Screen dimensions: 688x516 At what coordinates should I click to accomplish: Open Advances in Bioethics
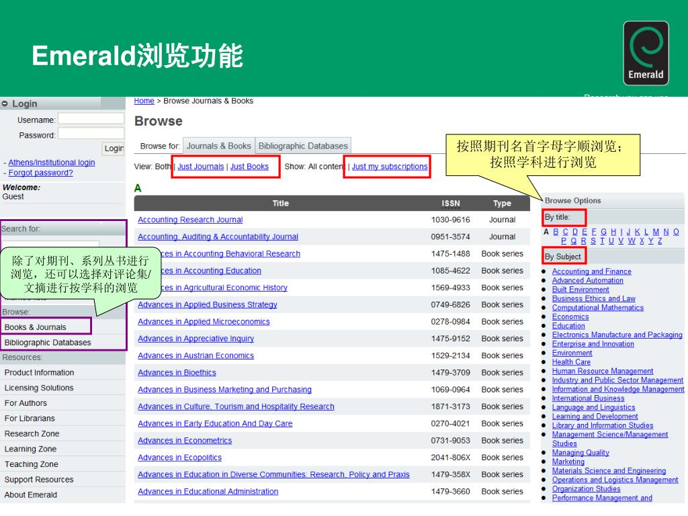[x=177, y=373]
